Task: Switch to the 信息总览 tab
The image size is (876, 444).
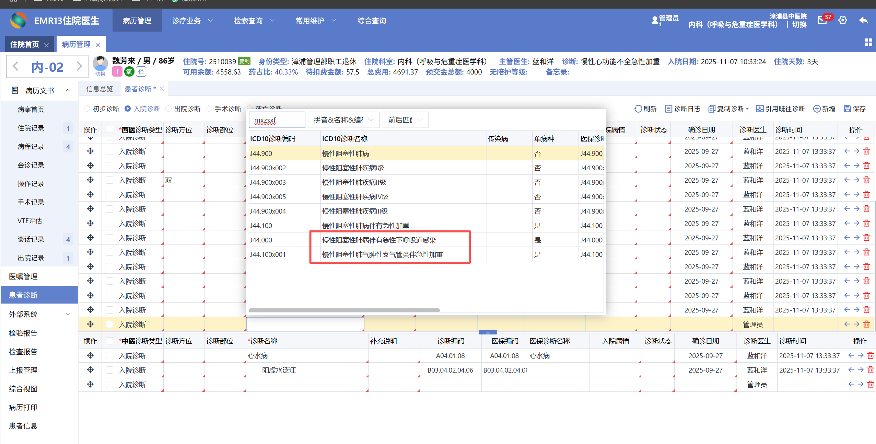Action: 100,89
